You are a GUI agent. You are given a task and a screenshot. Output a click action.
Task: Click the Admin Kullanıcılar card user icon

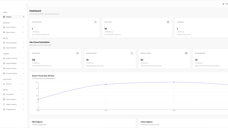(95, 22)
